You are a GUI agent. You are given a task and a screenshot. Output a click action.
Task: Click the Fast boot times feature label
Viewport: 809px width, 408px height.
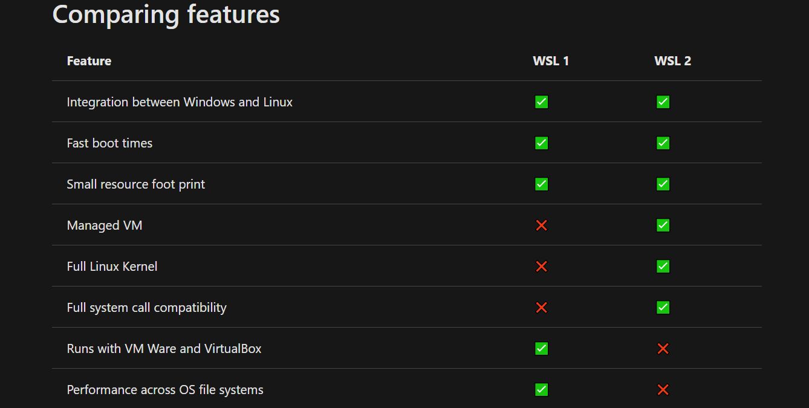[x=109, y=143]
